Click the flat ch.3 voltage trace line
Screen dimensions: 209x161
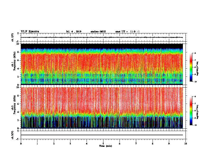pyautogui.click(x=102, y=135)
